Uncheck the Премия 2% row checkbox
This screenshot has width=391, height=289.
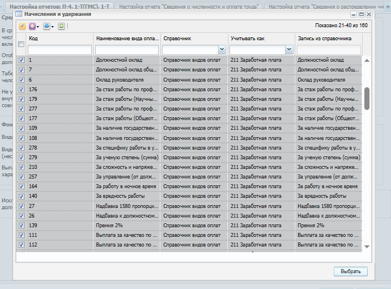tap(21, 226)
